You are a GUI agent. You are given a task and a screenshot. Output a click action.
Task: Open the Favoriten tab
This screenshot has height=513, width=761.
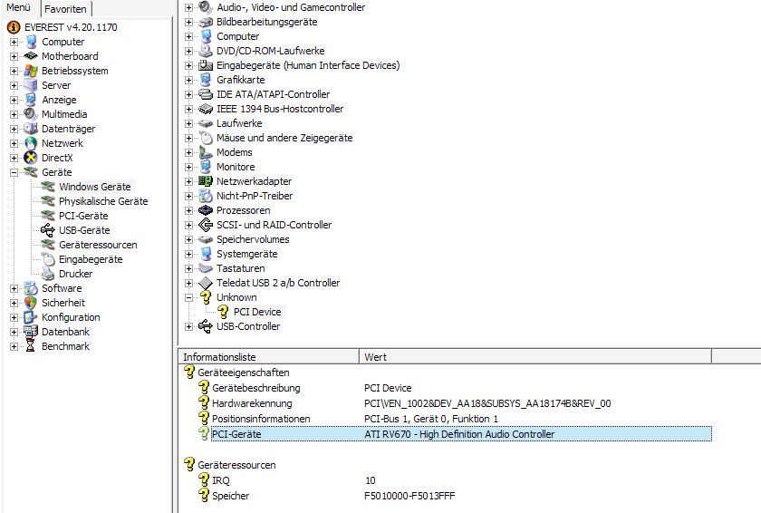[x=65, y=9]
